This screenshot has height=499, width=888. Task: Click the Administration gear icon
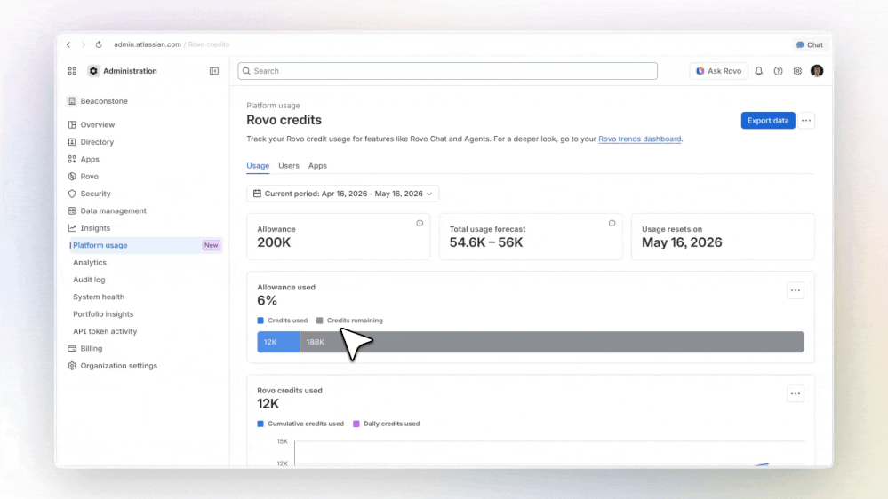click(x=93, y=71)
